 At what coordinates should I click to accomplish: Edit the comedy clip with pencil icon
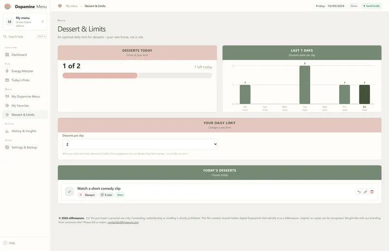(x=365, y=192)
